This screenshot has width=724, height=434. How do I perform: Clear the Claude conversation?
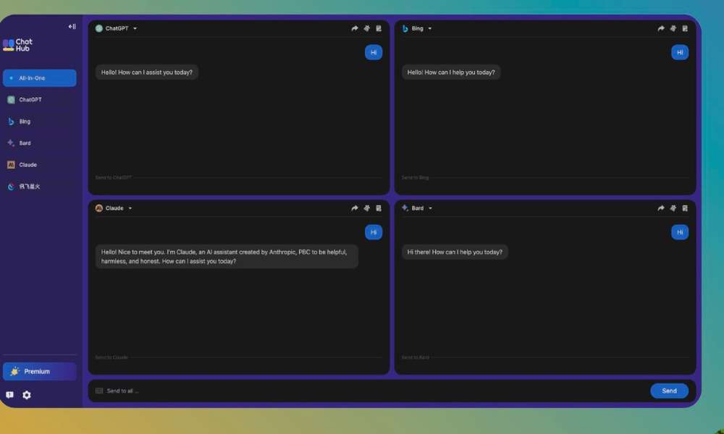coord(366,208)
